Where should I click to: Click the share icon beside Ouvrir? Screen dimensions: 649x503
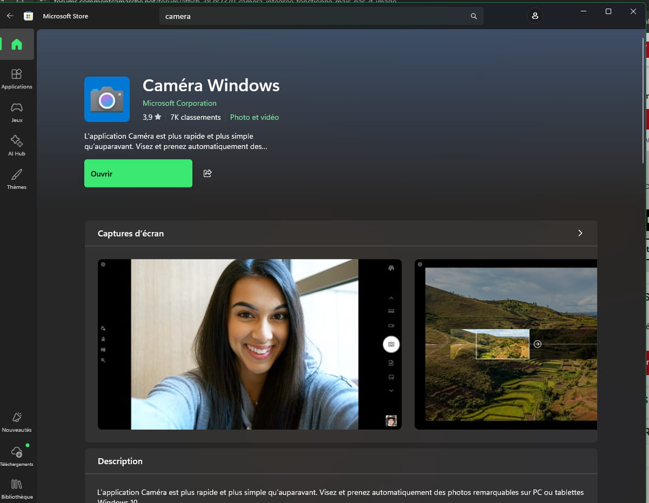208,173
